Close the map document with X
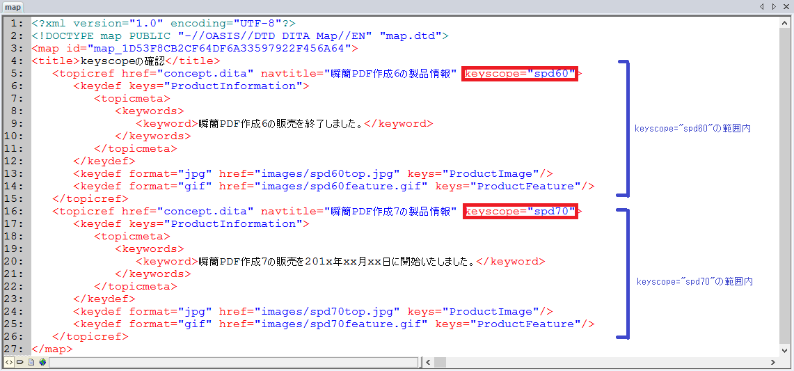 click(787, 6)
